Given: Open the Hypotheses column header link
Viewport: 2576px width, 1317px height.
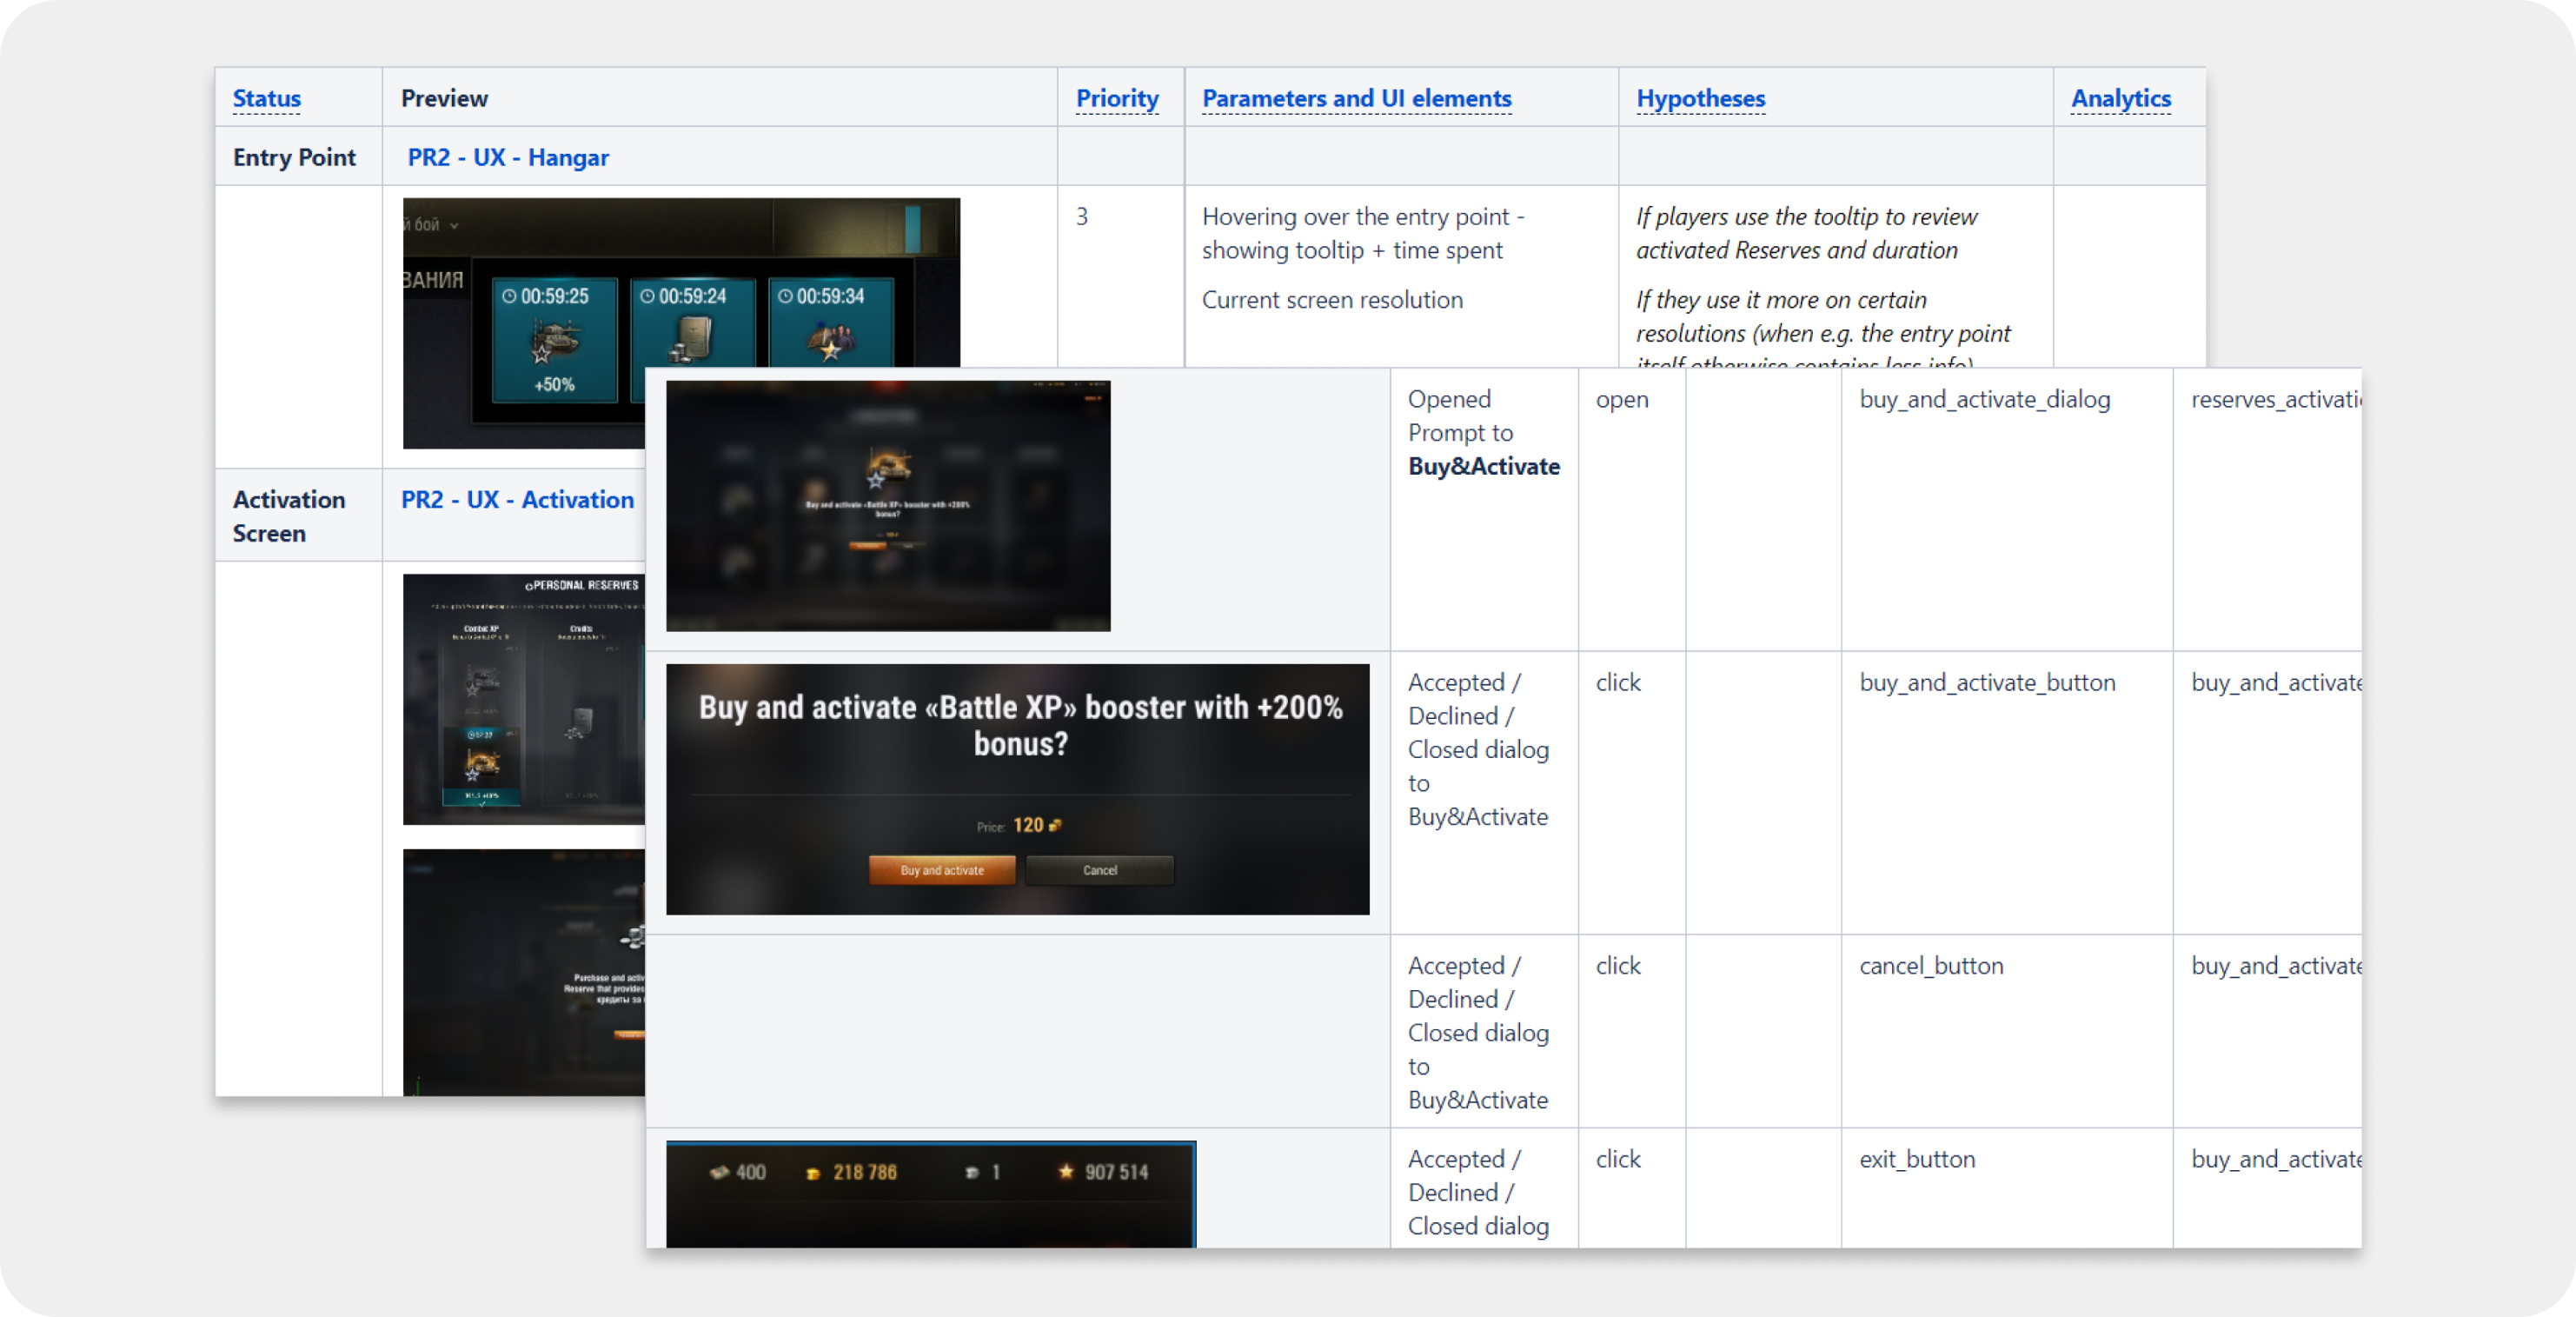Looking at the screenshot, I should (1700, 98).
